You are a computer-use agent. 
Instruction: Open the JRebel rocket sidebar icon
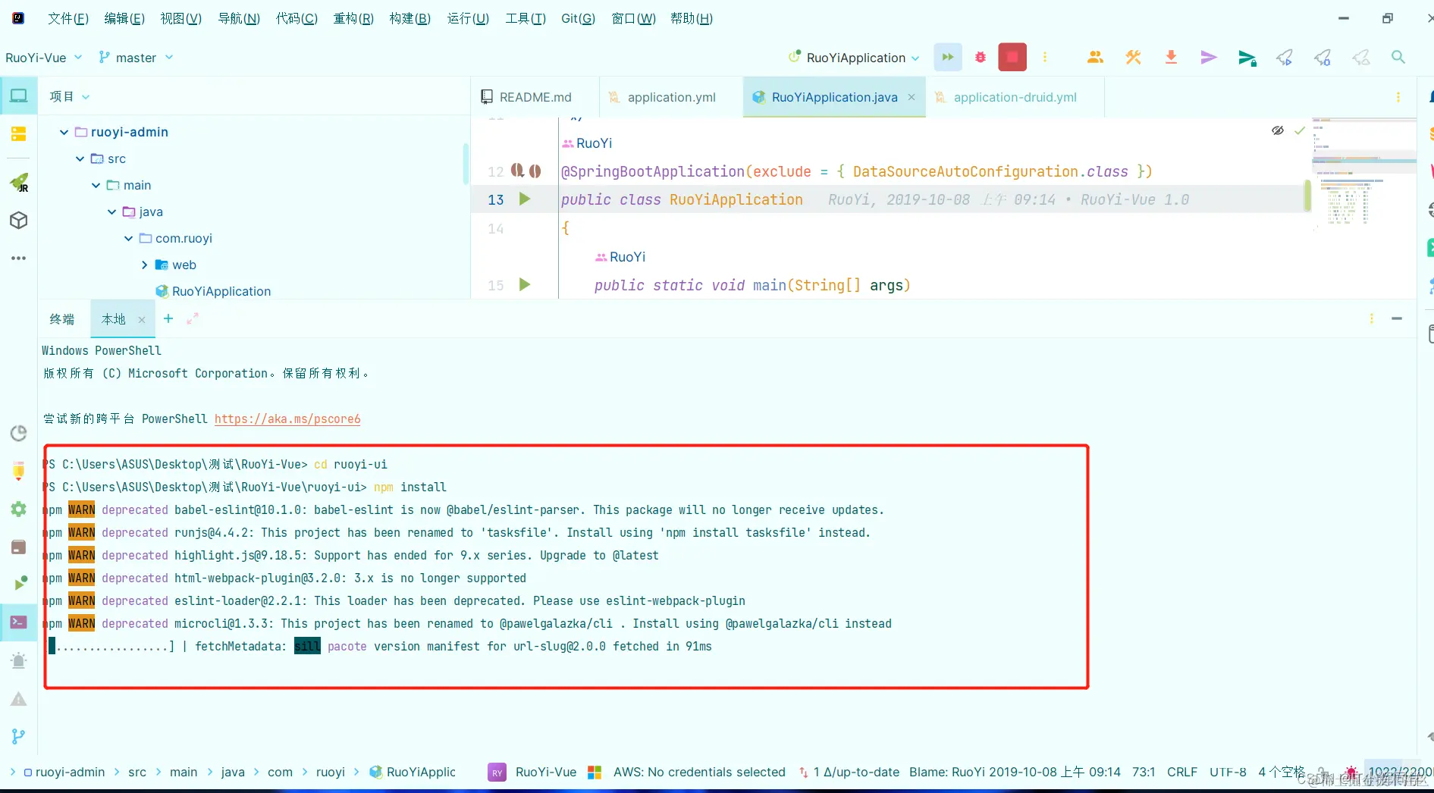[19, 183]
